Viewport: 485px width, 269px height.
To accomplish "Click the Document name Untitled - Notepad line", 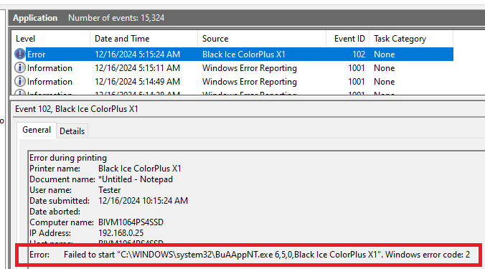I will coord(101,179).
